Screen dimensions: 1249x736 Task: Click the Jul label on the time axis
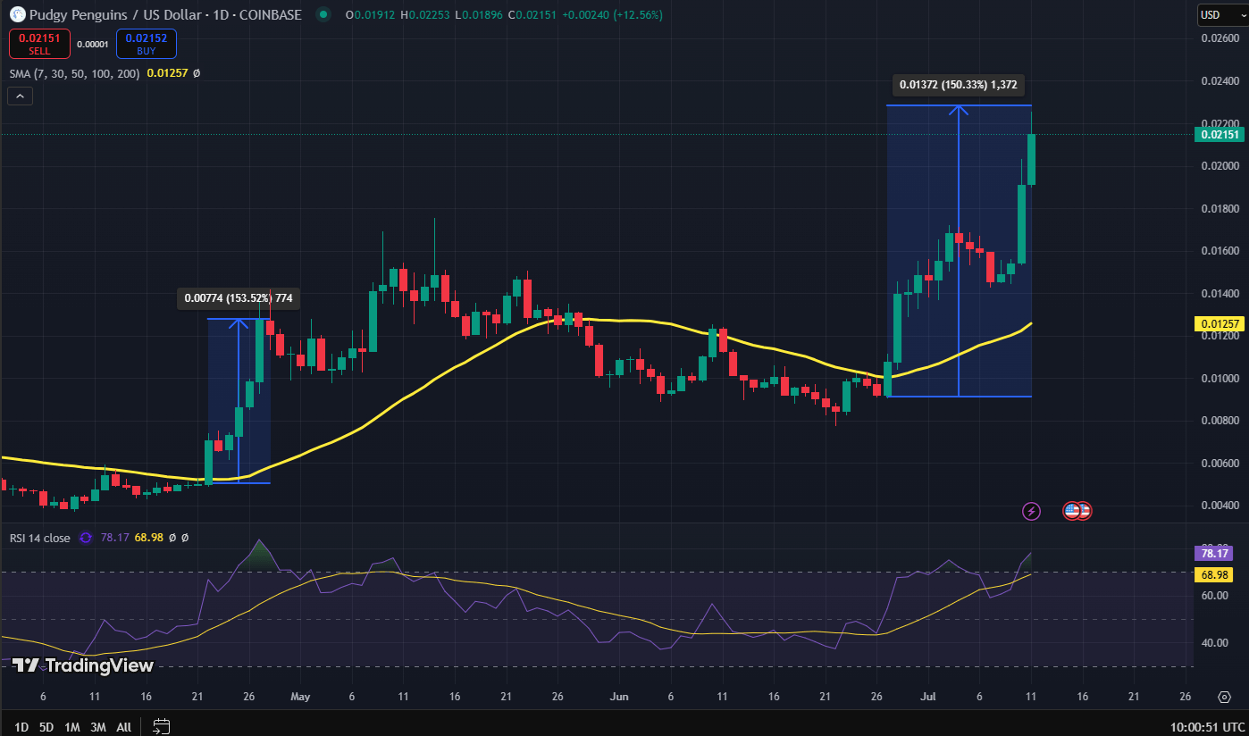click(927, 696)
